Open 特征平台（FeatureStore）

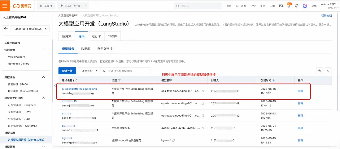[23, 91]
